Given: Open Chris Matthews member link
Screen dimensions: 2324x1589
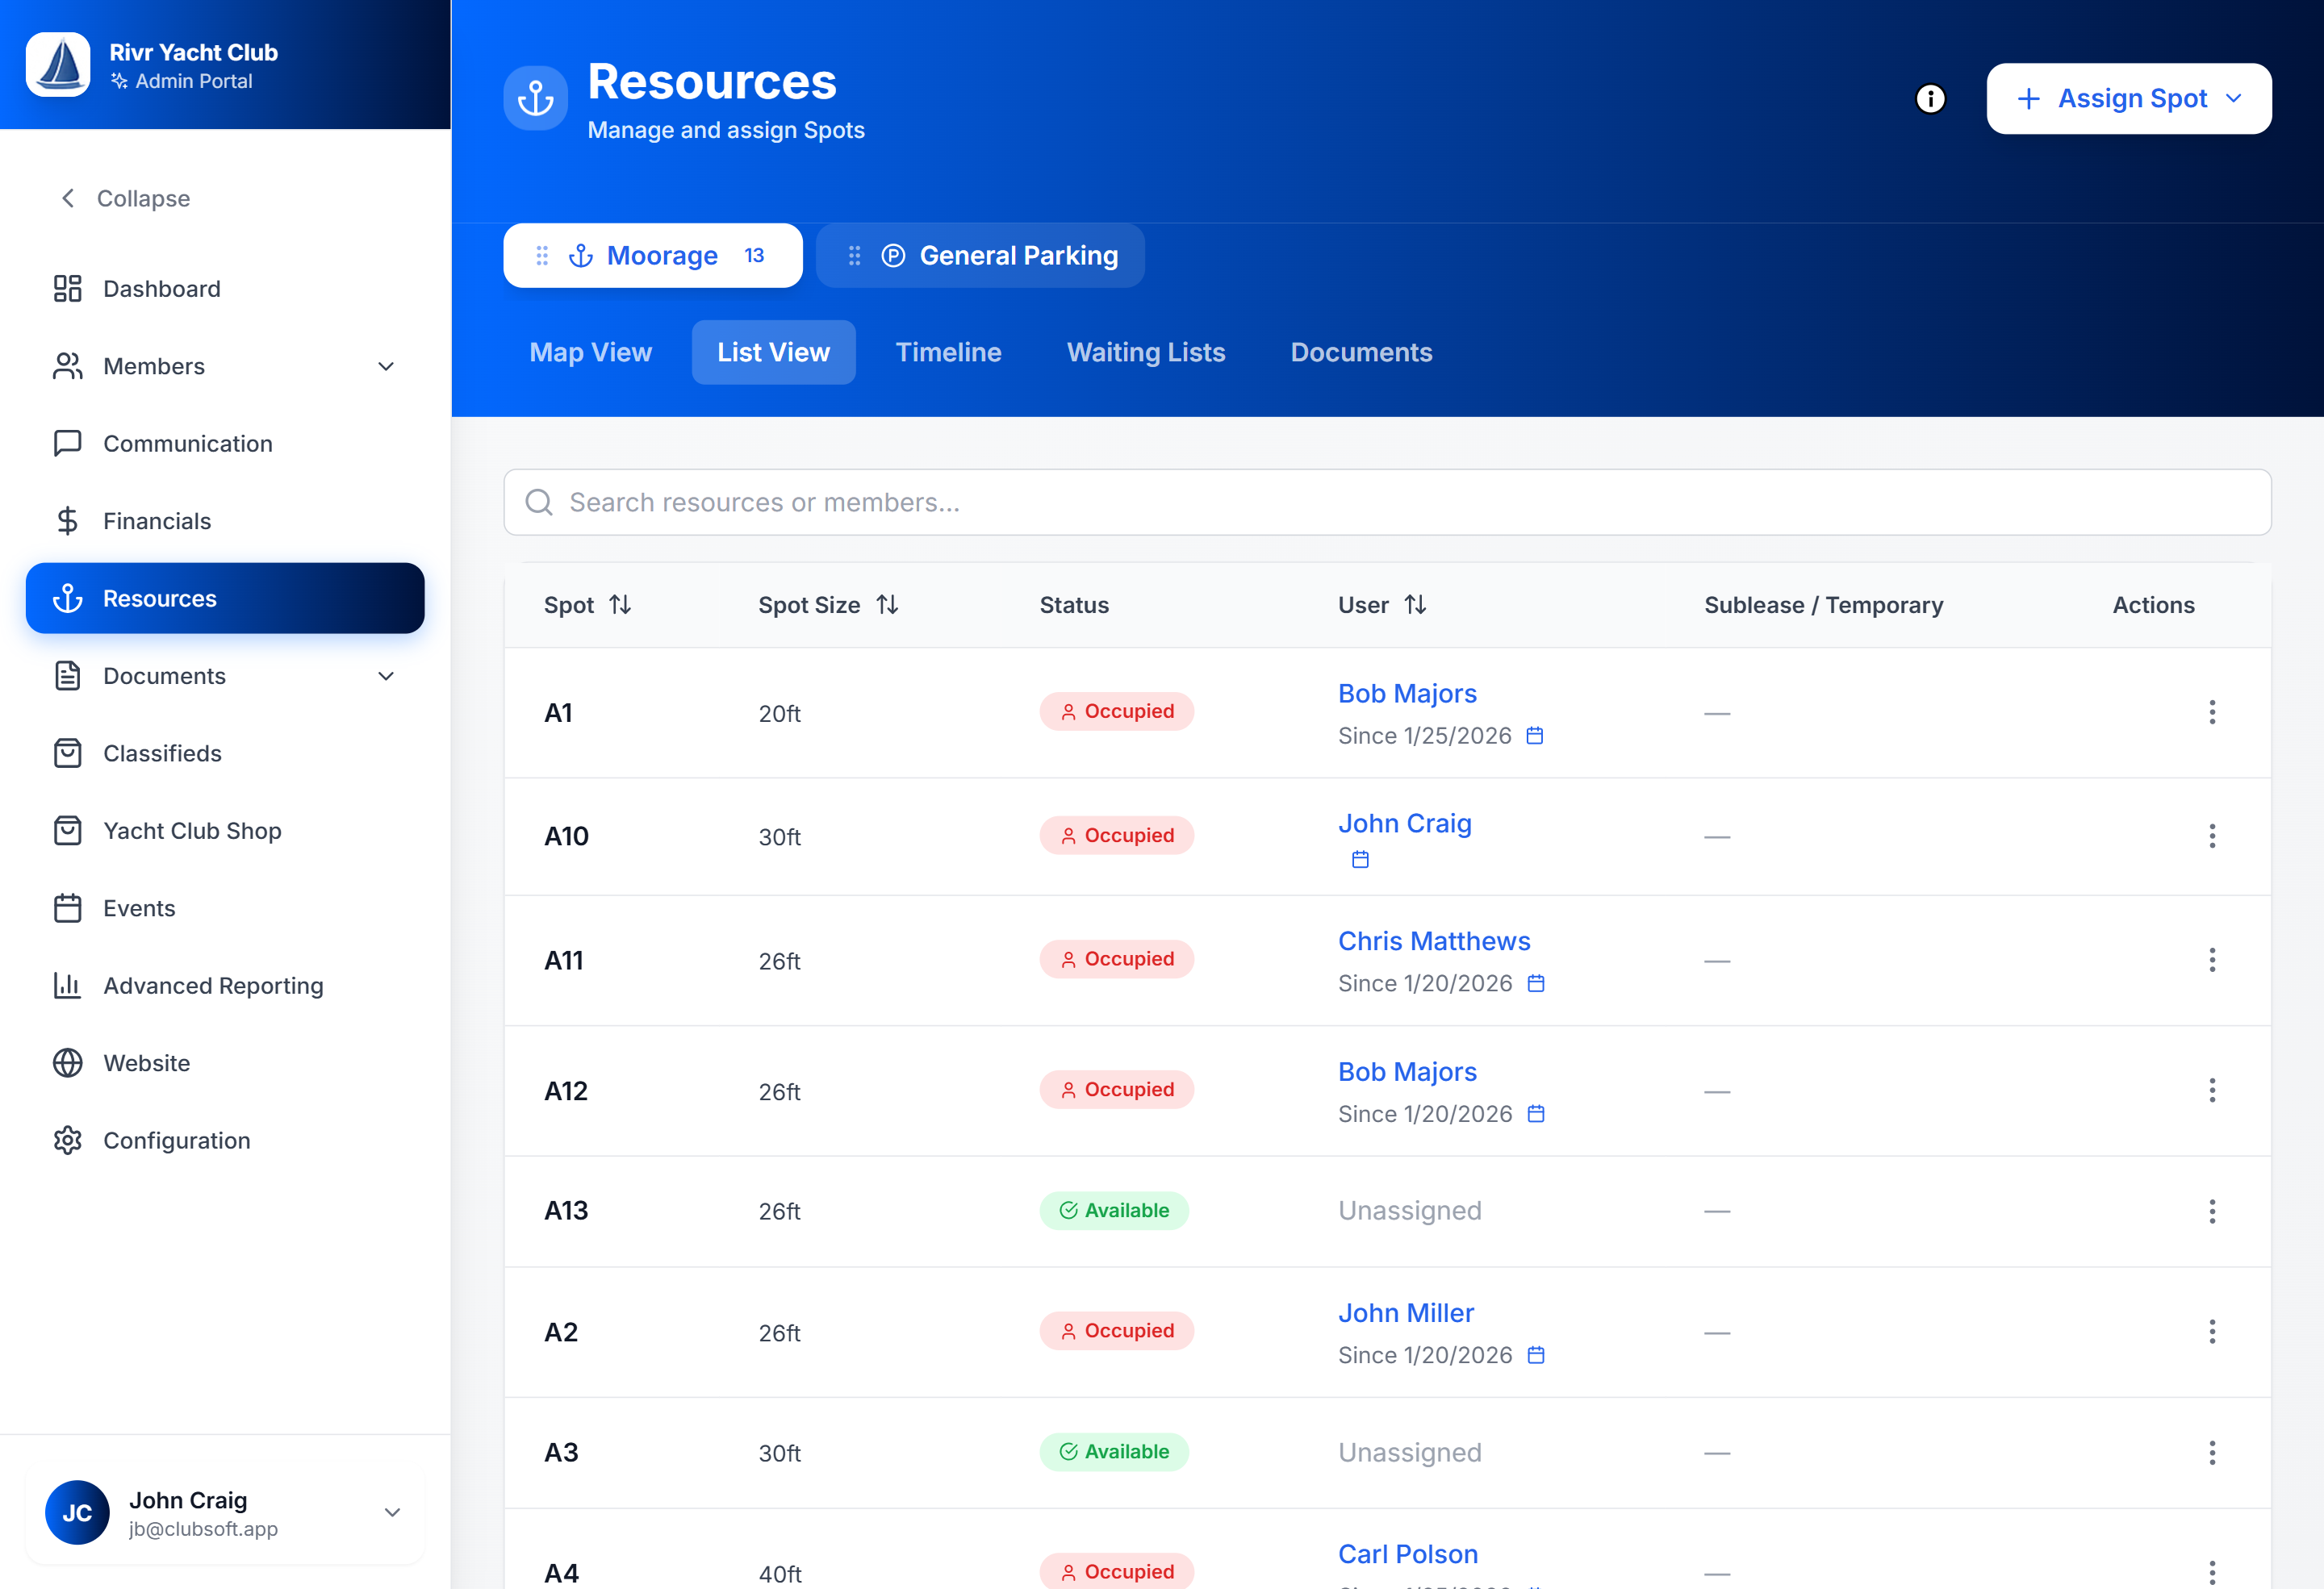Looking at the screenshot, I should coord(1433,941).
